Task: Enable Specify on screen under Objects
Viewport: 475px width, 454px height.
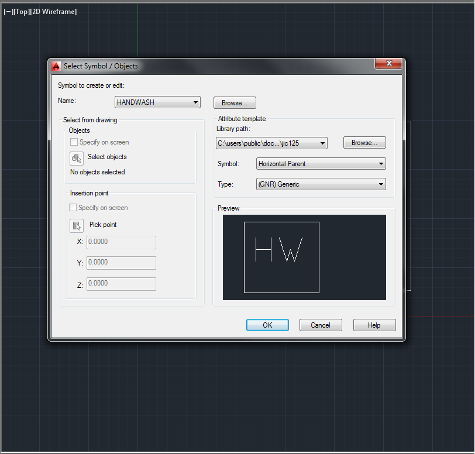Action: [x=74, y=142]
